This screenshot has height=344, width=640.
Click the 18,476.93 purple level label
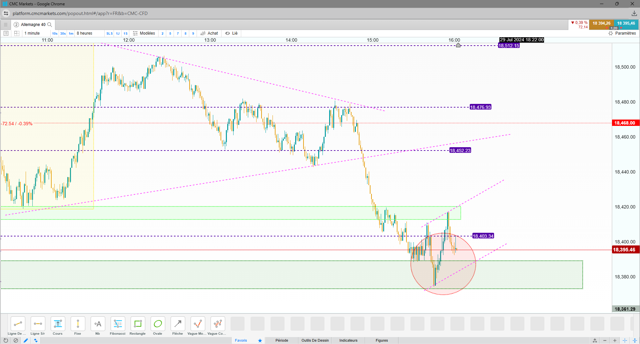pyautogui.click(x=480, y=107)
